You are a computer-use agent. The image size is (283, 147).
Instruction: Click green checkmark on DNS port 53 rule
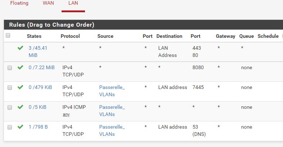(21, 127)
